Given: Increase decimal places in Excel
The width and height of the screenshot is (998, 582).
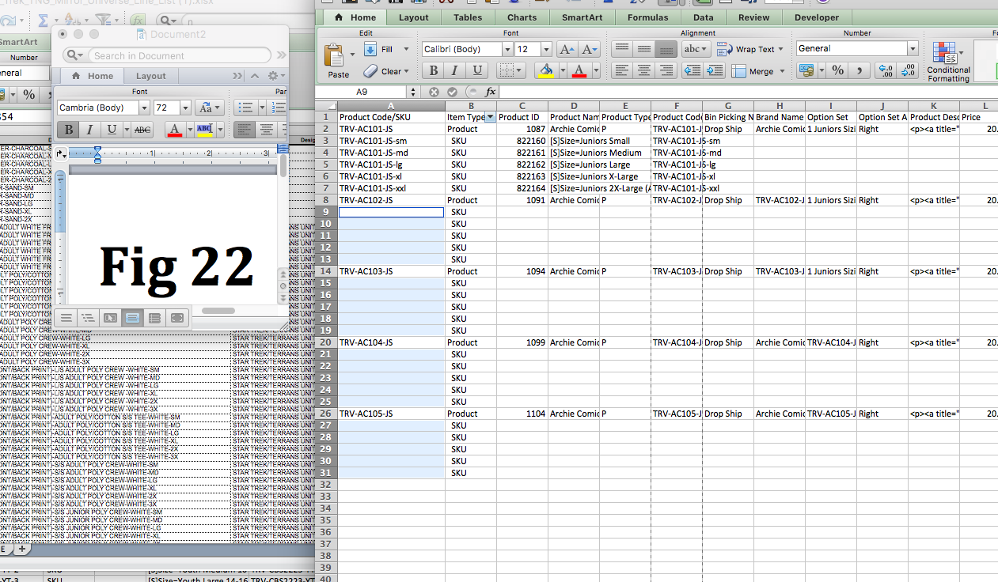Looking at the screenshot, I should click(x=886, y=70).
